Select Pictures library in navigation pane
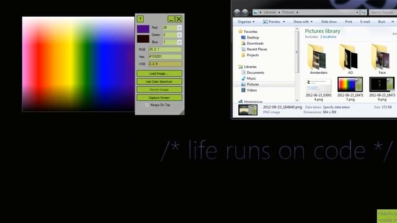The width and height of the screenshot is (397, 223). [250, 84]
